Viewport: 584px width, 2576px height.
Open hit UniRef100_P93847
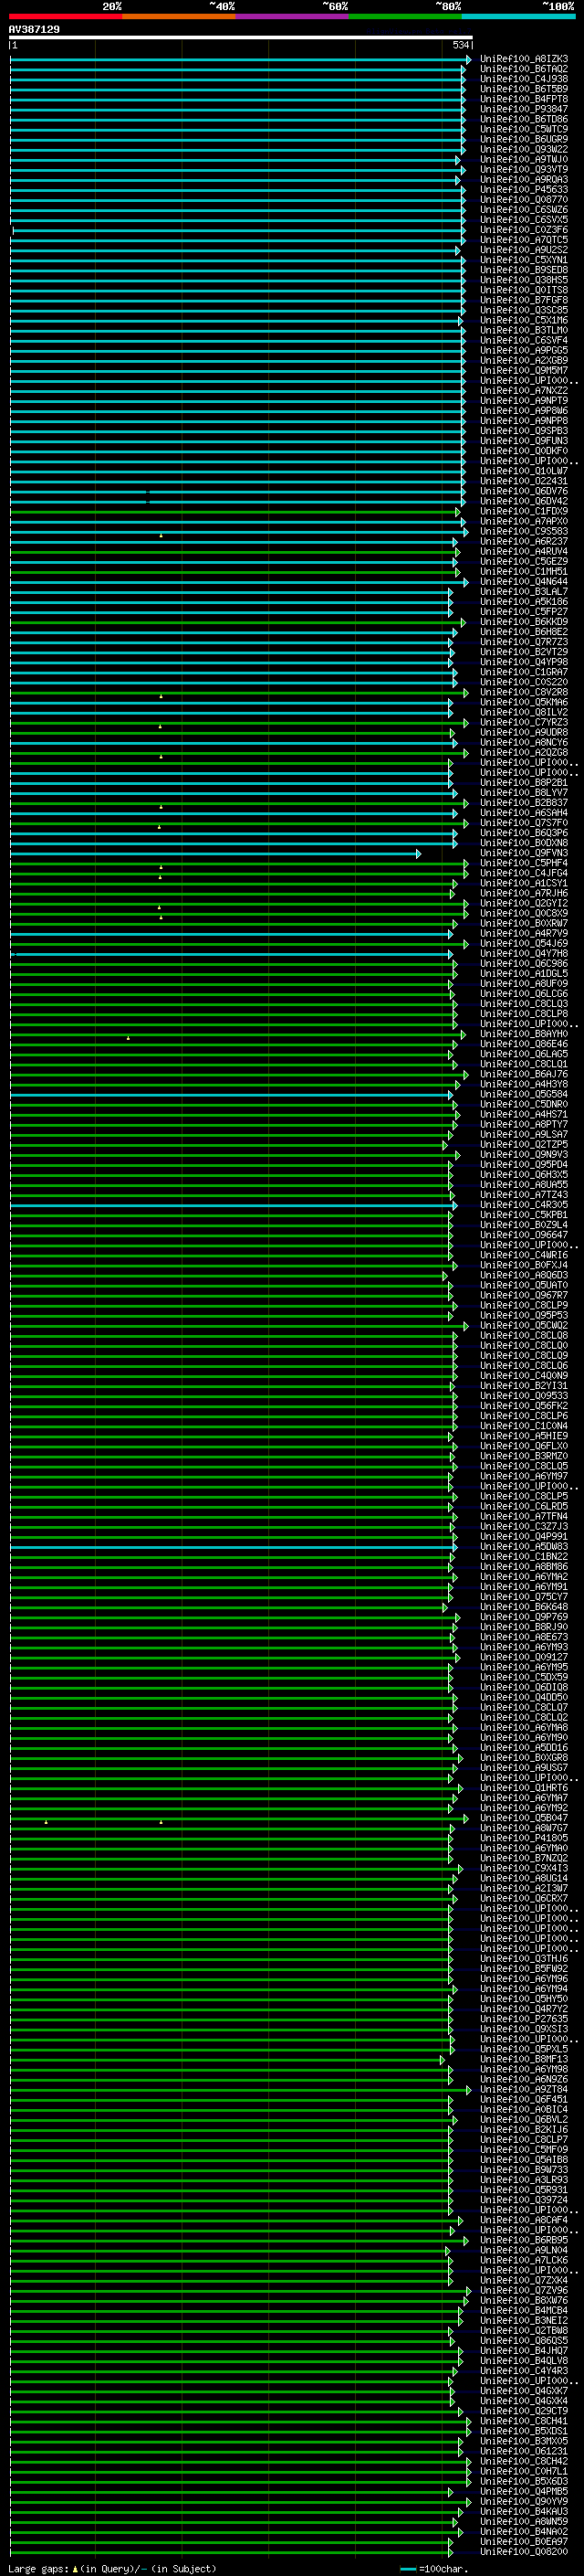point(524,109)
